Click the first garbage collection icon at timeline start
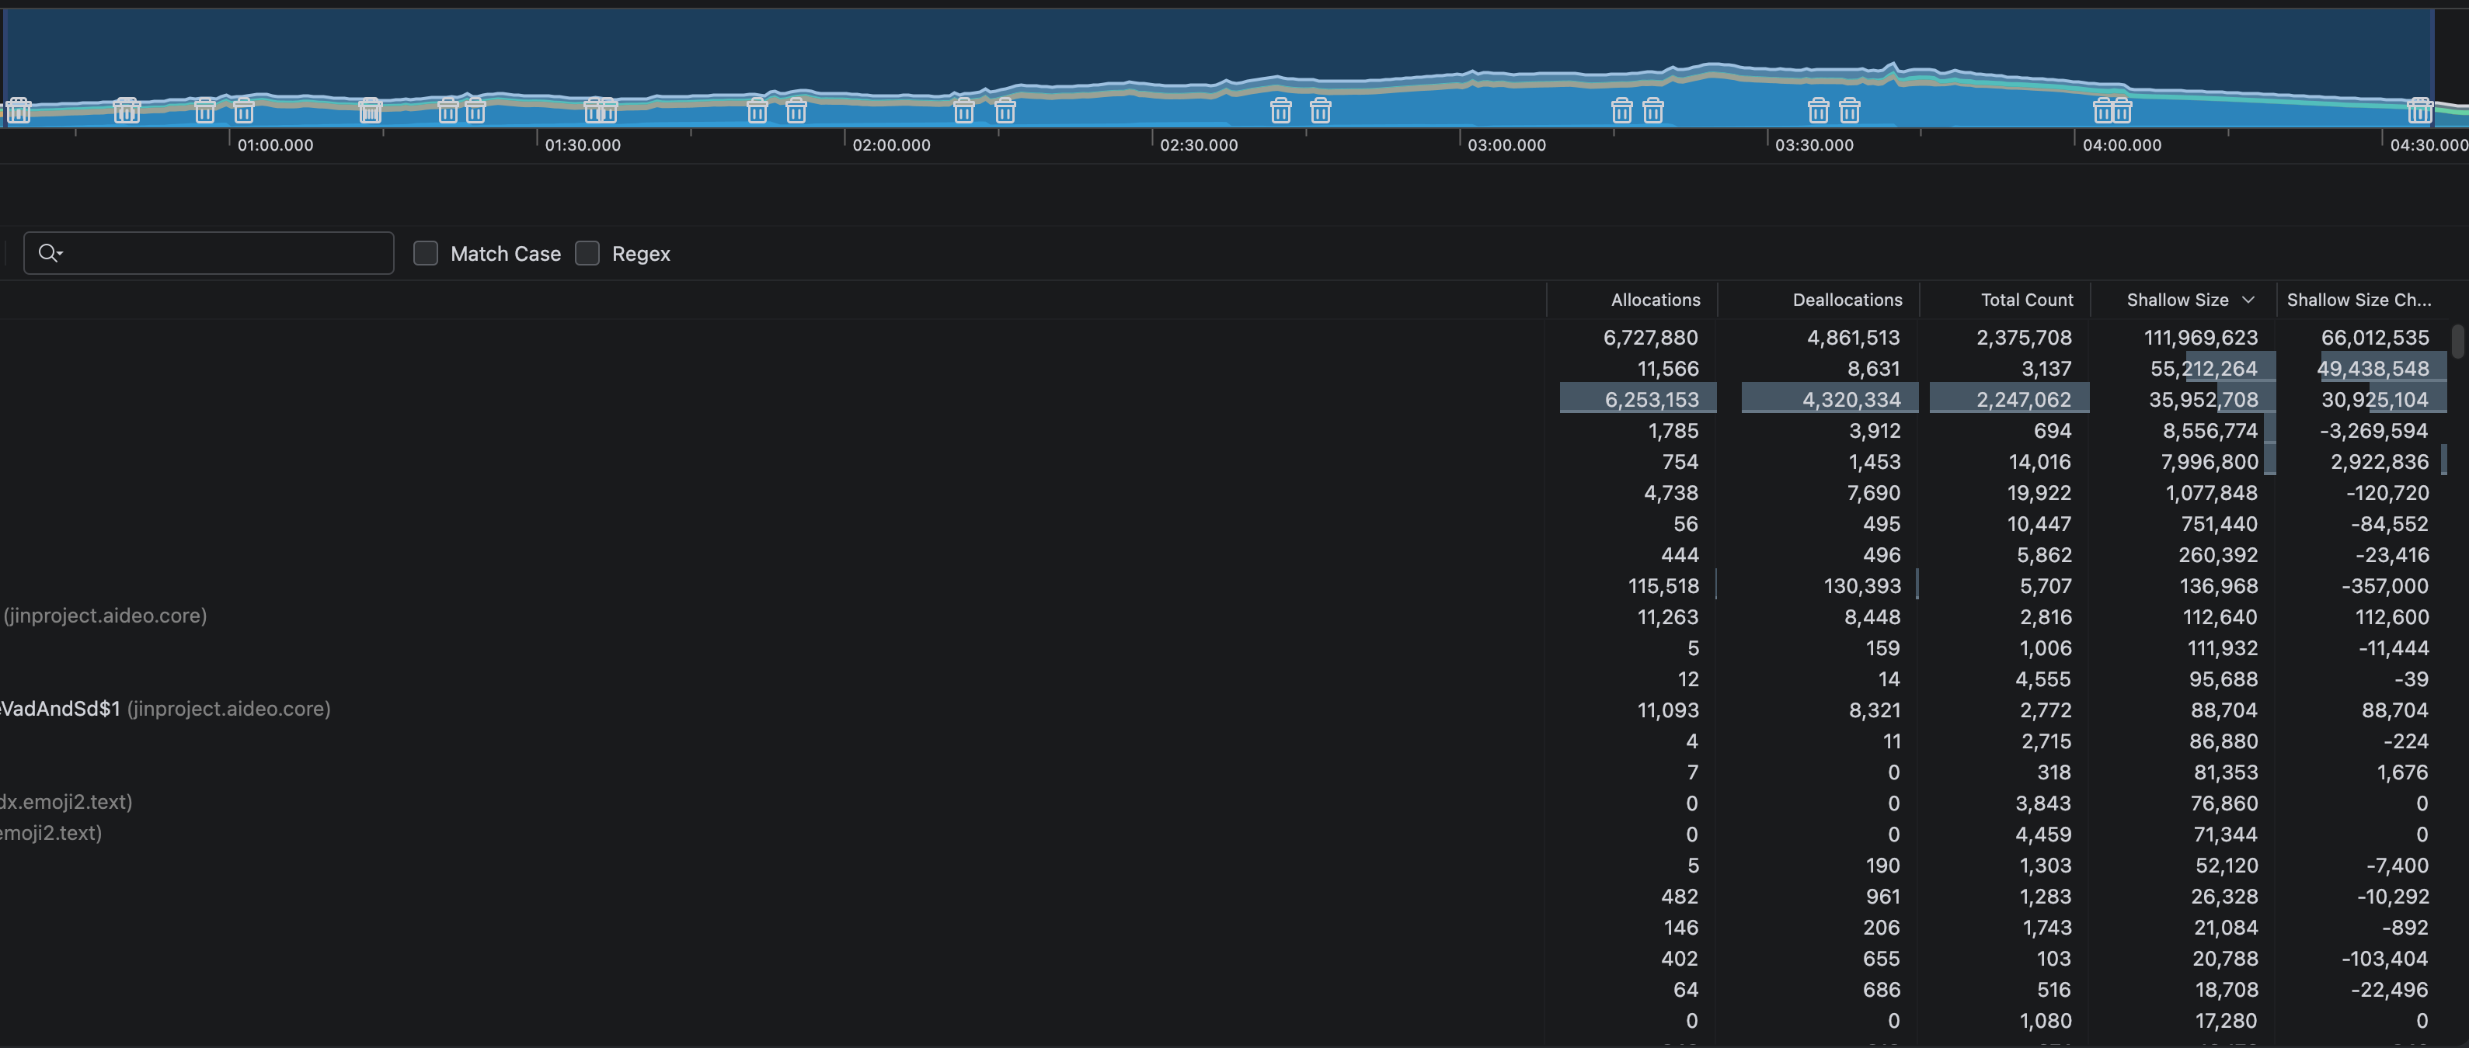This screenshot has height=1048, width=2469. (19, 111)
